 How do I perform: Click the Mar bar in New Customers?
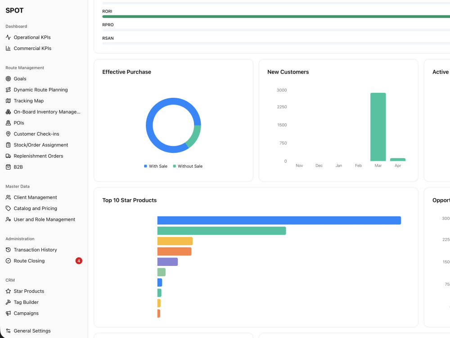click(378, 127)
